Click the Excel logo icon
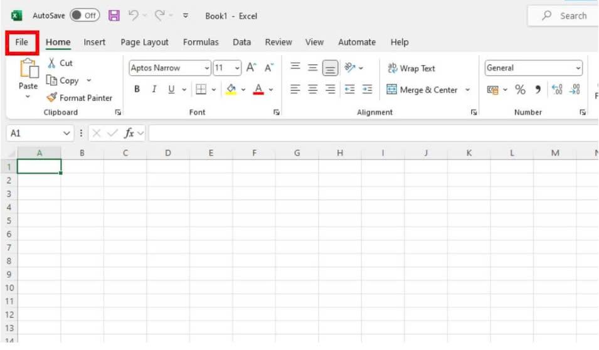Image resolution: width=599 pixels, height=350 pixels. 16,16
